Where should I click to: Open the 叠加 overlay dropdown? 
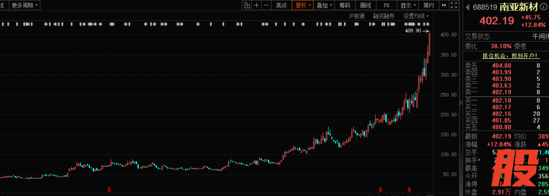[324, 5]
